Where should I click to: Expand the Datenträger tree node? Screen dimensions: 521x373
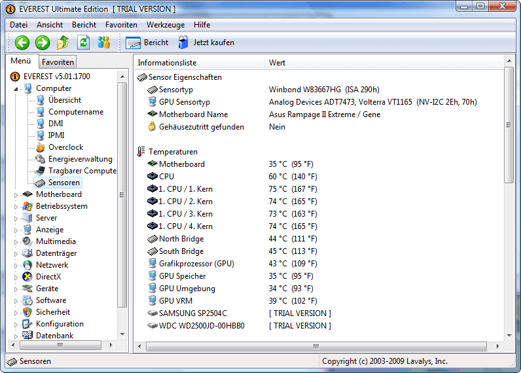click(16, 254)
